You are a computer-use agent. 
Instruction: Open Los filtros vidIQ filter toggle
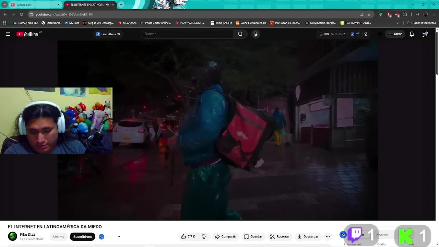[x=108, y=34]
